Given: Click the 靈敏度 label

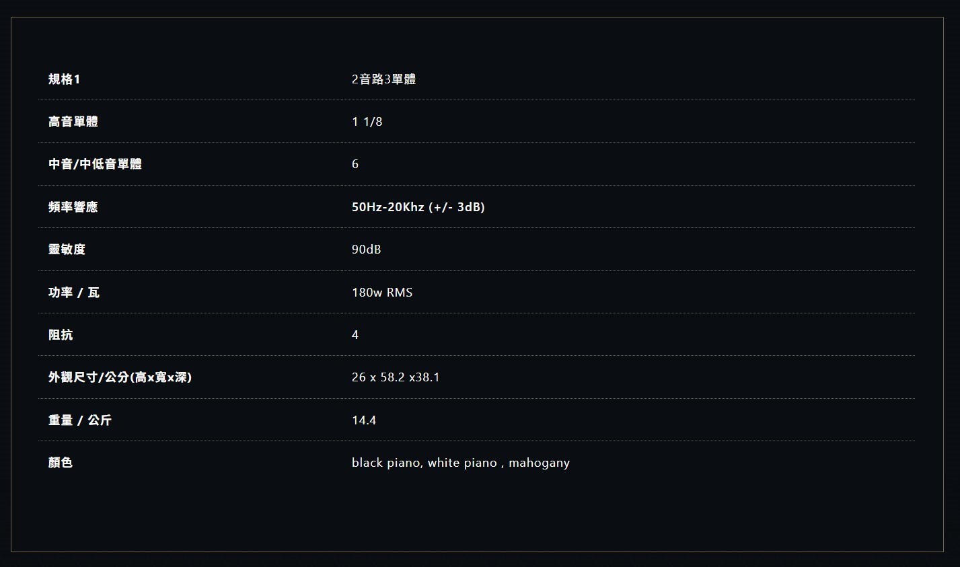Looking at the screenshot, I should [67, 250].
